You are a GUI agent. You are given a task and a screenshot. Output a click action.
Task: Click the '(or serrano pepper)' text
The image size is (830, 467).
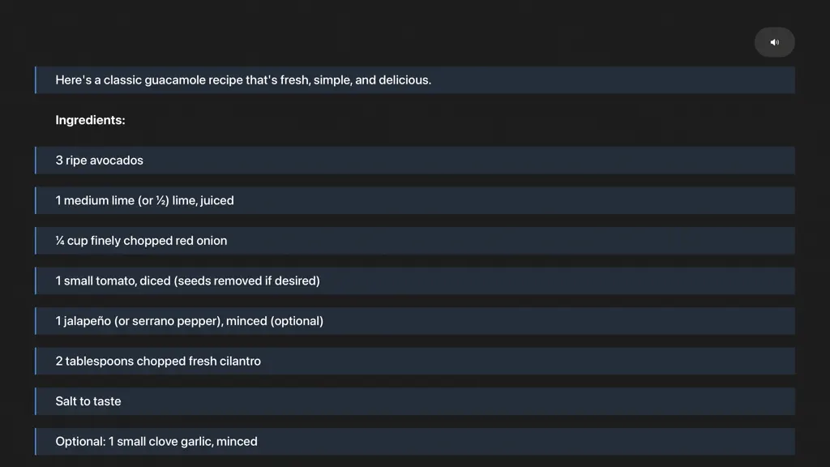coord(169,321)
